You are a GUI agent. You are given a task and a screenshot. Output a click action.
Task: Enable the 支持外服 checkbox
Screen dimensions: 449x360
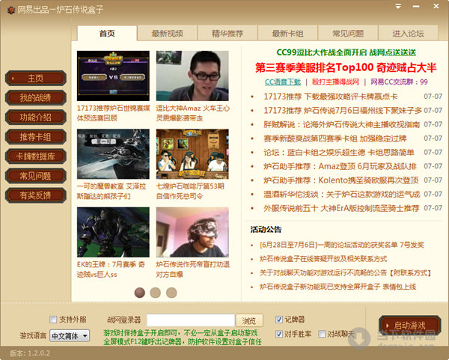click(53, 320)
